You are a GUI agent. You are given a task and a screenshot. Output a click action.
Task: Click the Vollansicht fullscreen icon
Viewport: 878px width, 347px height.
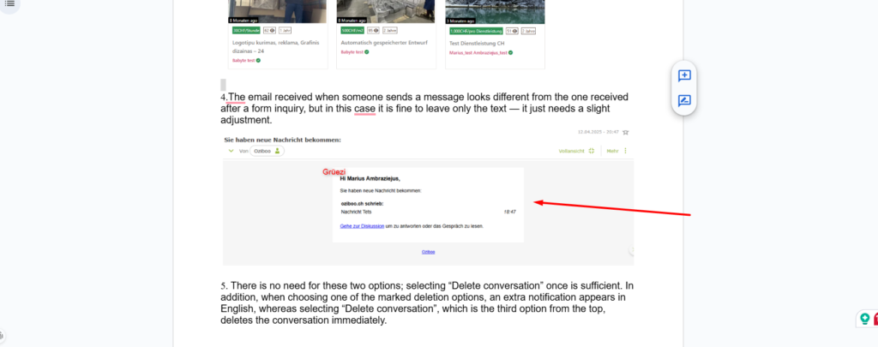pyautogui.click(x=592, y=151)
